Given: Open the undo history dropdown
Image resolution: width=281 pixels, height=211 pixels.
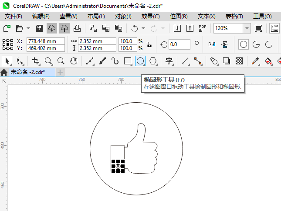Looking at the screenshot, I should click(143, 28).
